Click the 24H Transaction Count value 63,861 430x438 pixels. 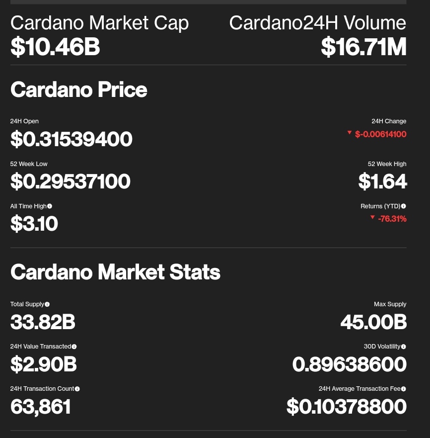tap(40, 407)
